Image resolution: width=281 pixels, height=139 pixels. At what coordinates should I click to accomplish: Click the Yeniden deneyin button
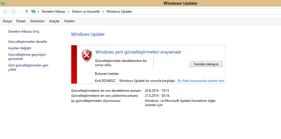pos(206,64)
